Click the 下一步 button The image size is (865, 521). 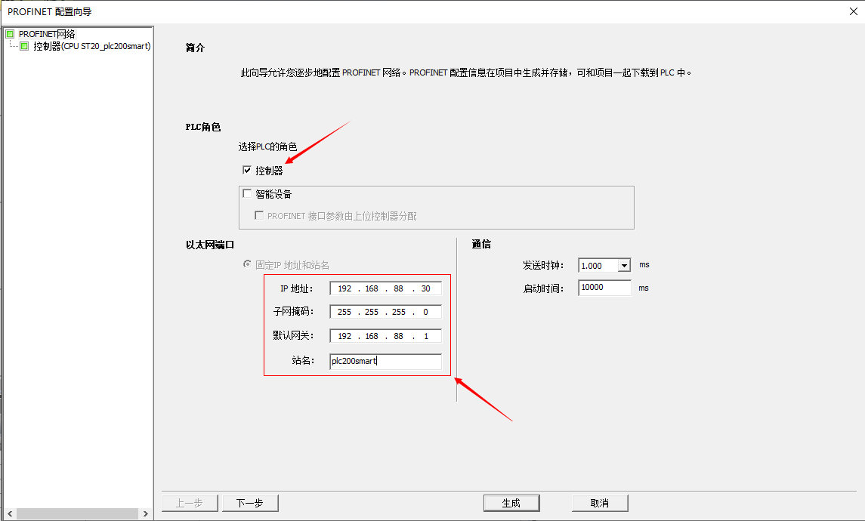click(x=250, y=502)
